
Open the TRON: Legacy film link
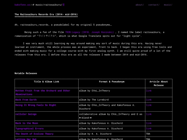coord(89,32)
